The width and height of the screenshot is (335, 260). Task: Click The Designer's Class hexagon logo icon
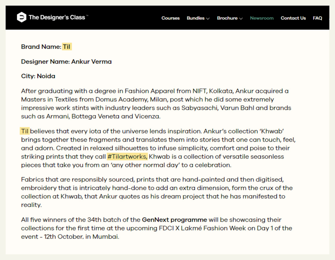click(x=22, y=17)
